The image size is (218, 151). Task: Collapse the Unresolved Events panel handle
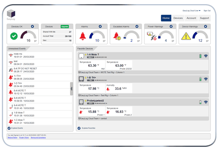click(x=72, y=89)
